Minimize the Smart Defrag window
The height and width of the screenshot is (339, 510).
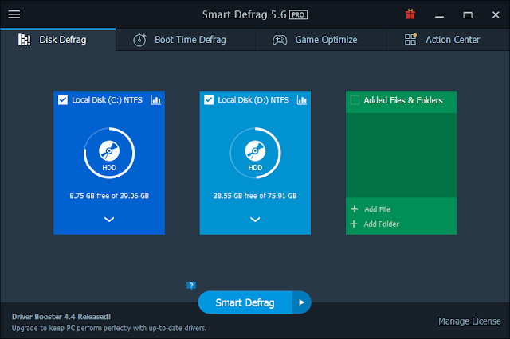pos(439,15)
